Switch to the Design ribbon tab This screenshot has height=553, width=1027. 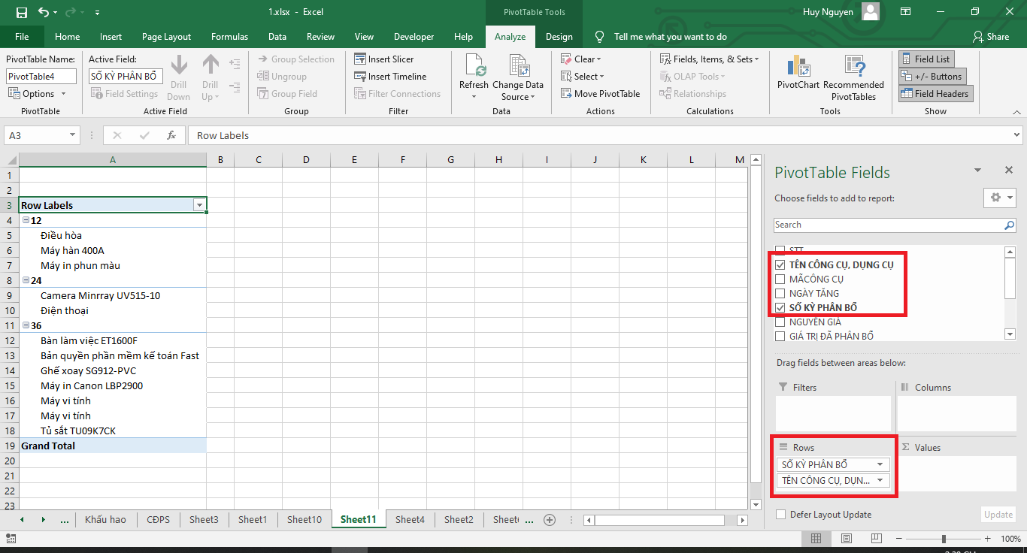point(559,37)
